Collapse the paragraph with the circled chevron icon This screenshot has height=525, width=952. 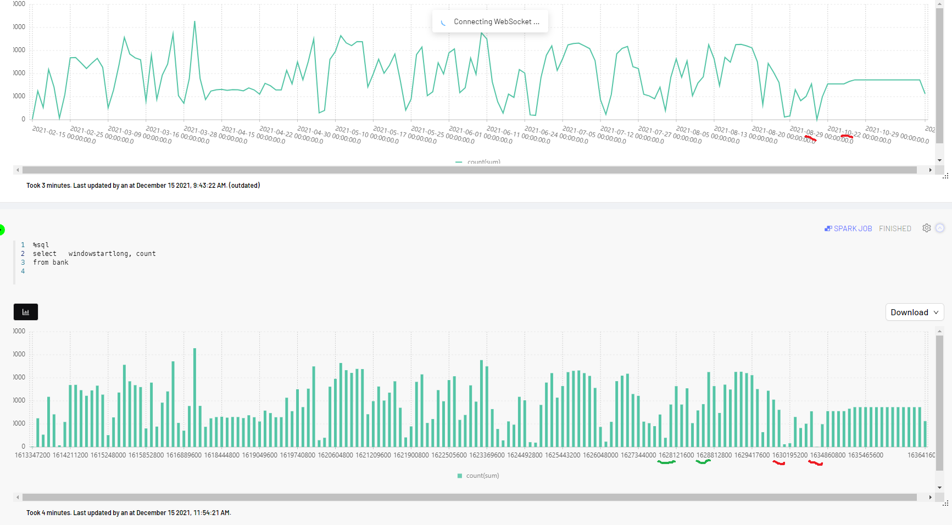click(940, 228)
